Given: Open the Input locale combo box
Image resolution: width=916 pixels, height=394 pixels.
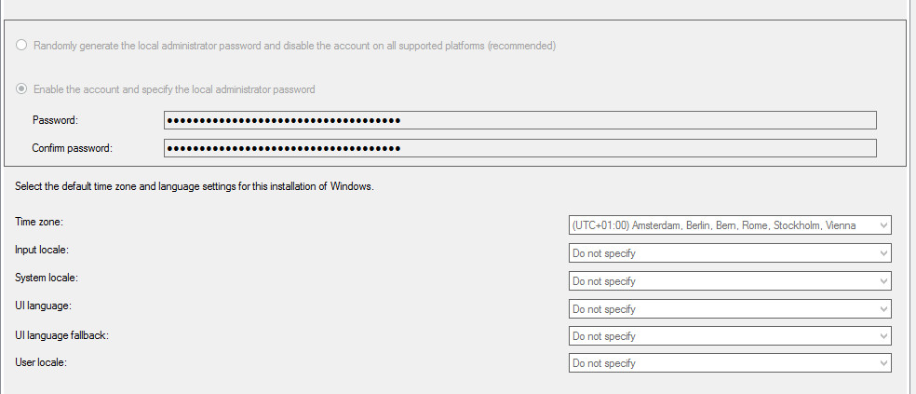Looking at the screenshot, I should [730, 253].
